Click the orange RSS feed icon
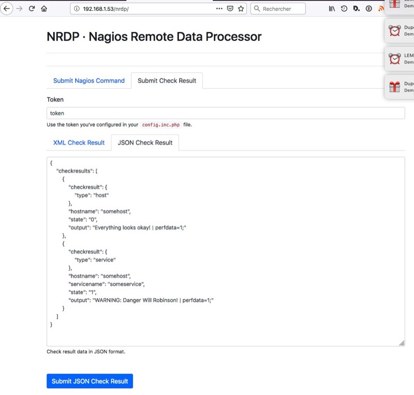 point(381,9)
